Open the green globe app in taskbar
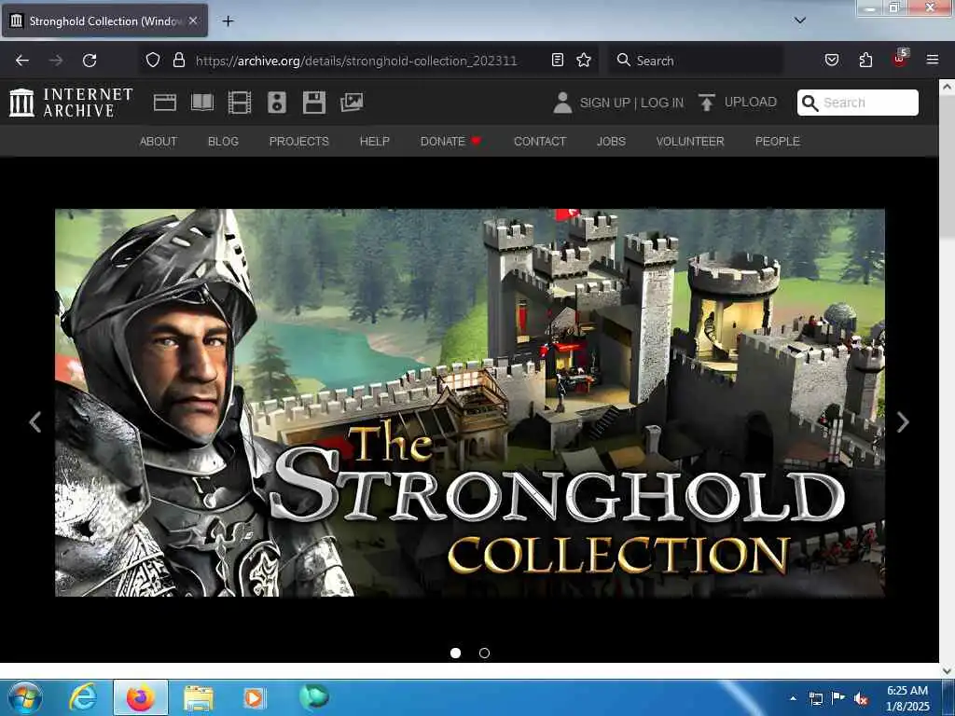The image size is (955, 716). 314,697
